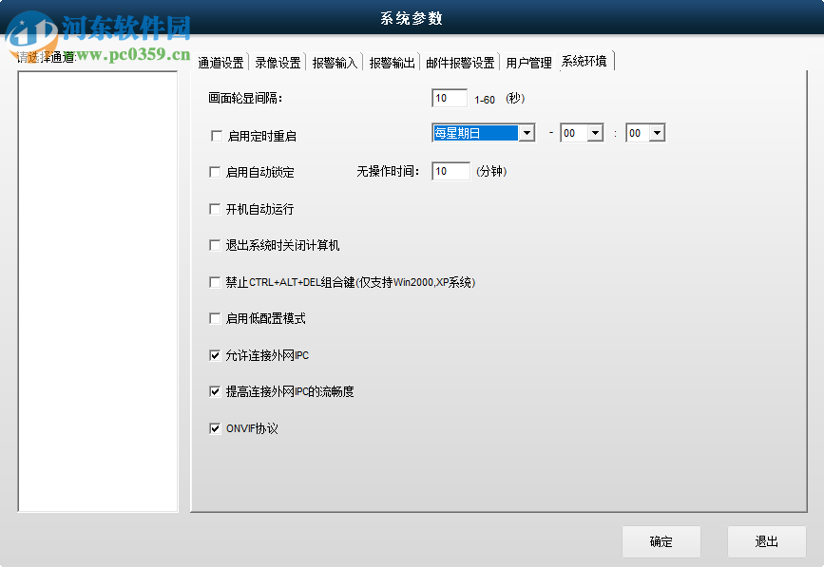
Task: Disable 提高连接外网IPC的流畅度 option
Action: click(216, 390)
